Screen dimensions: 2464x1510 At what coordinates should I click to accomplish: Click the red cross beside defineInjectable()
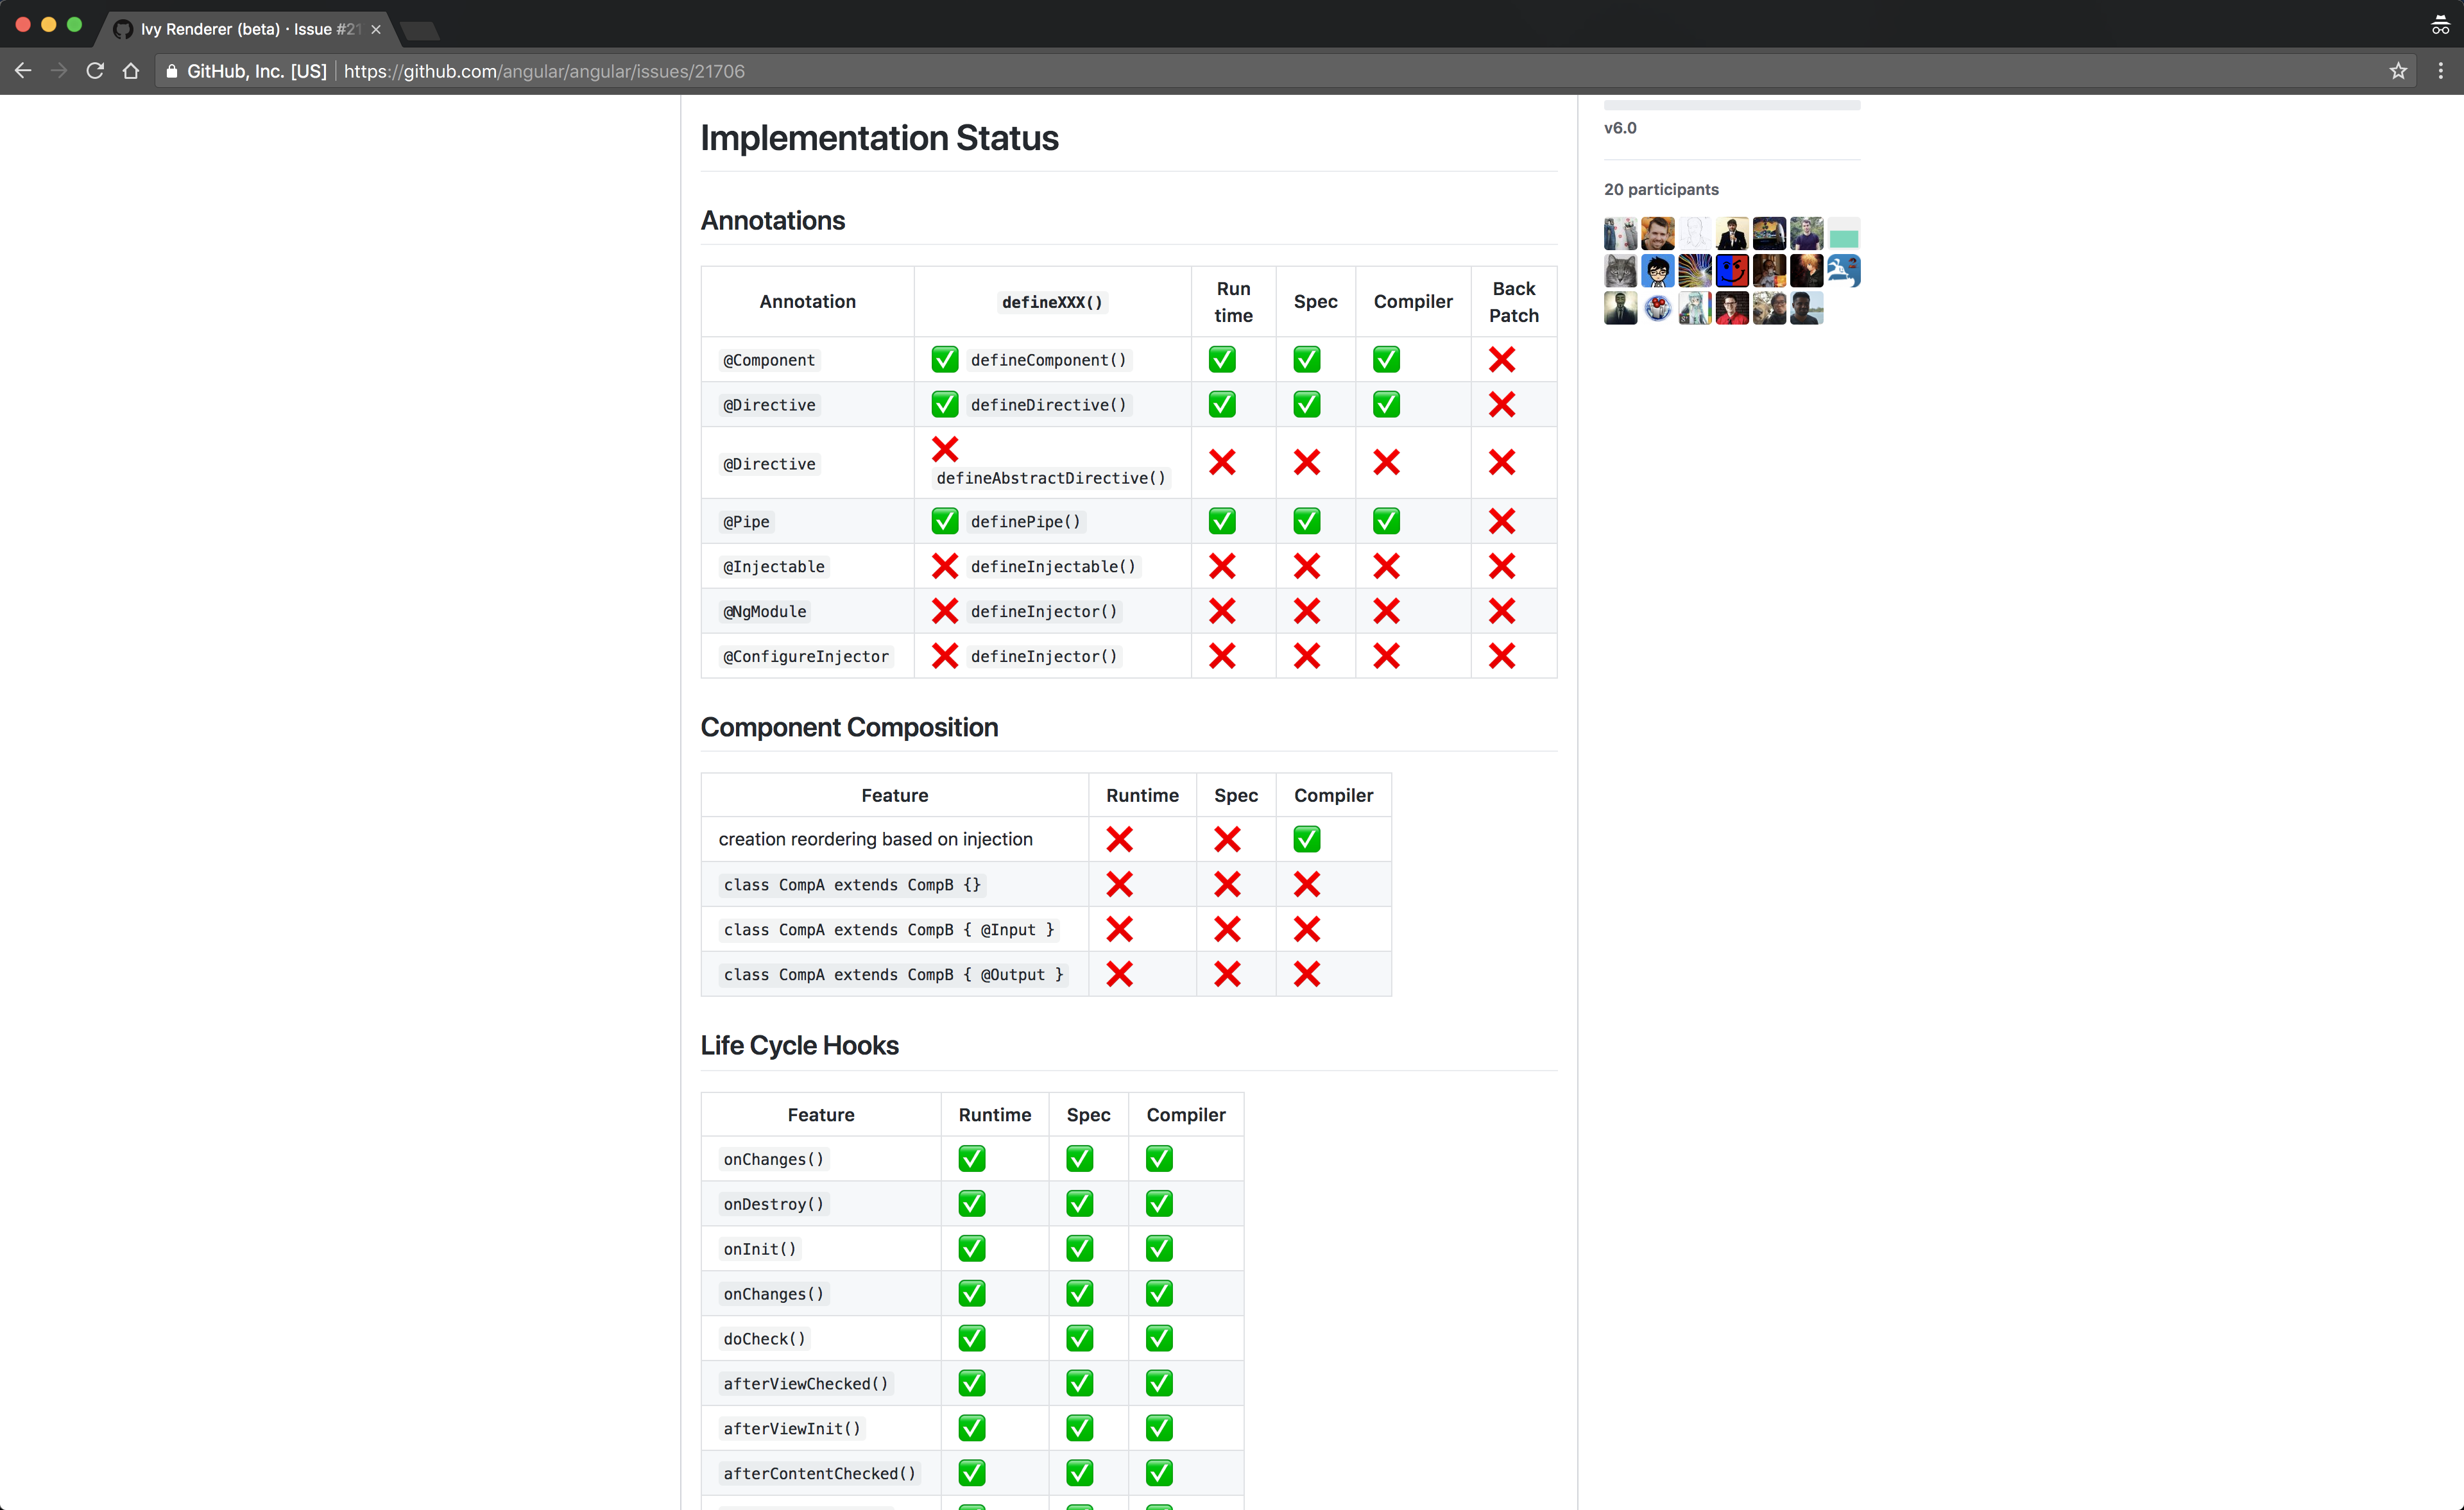pyautogui.click(x=945, y=566)
